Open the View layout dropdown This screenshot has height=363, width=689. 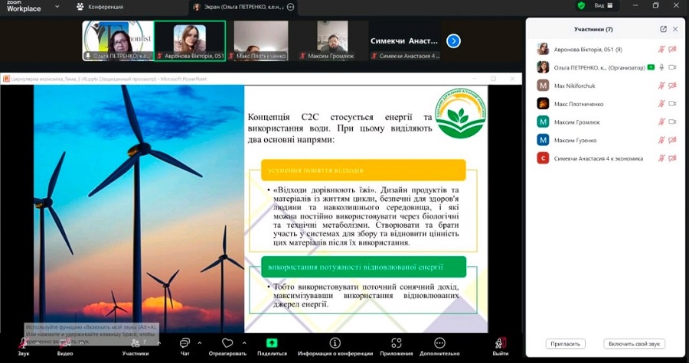pos(603,5)
